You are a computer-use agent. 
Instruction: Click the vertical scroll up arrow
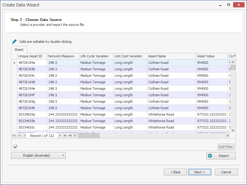[233, 62]
